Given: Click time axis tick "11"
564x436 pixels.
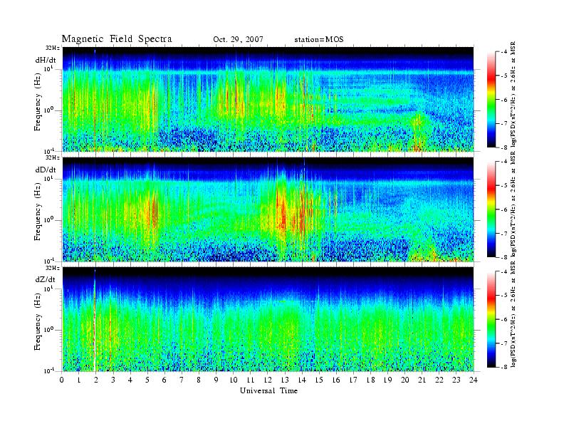Looking at the screenshot, I should click(x=251, y=380).
